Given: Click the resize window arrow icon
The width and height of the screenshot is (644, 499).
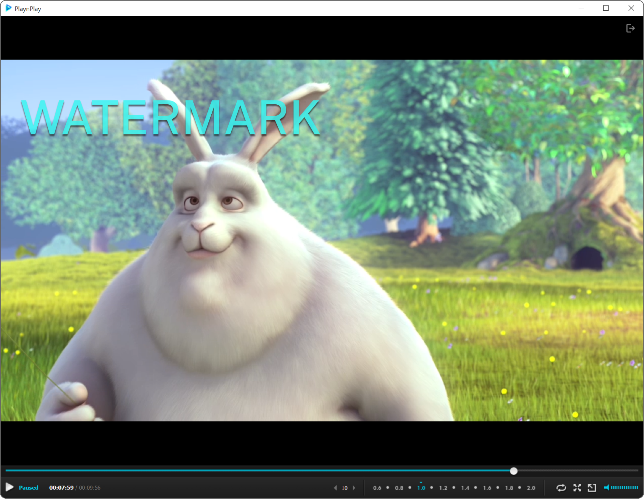Looking at the screenshot, I should coord(592,488).
